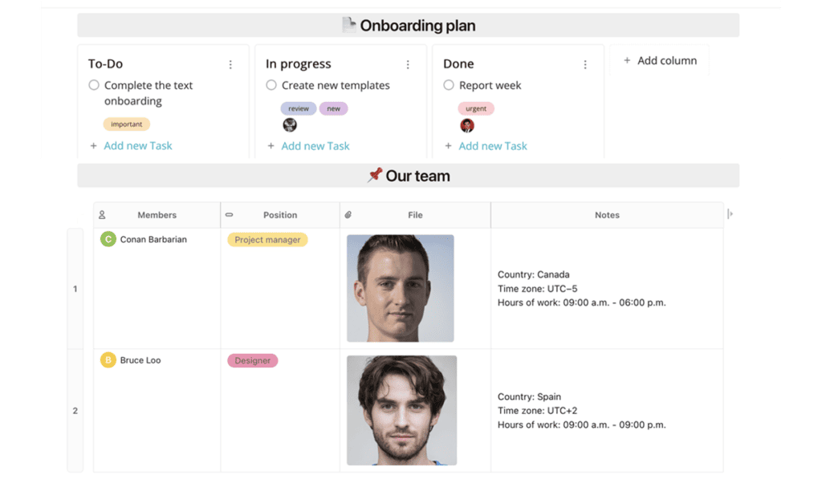Click Conan Barbarian's green avatar icon
The height and width of the screenshot is (479, 822).
(x=108, y=239)
